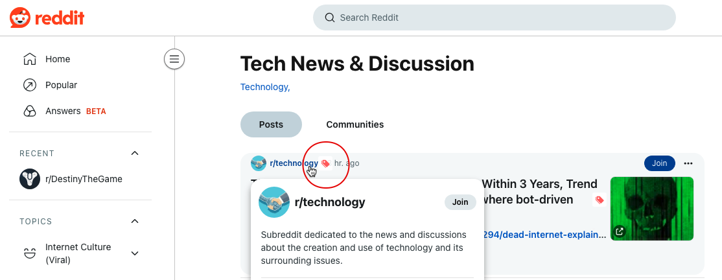Join r/technology from the hover card

[460, 202]
